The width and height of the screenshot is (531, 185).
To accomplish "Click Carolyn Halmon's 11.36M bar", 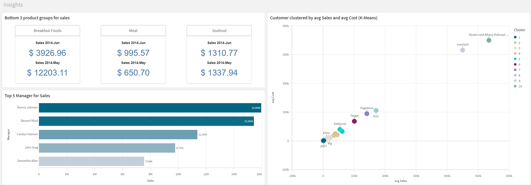I will 118,134.
